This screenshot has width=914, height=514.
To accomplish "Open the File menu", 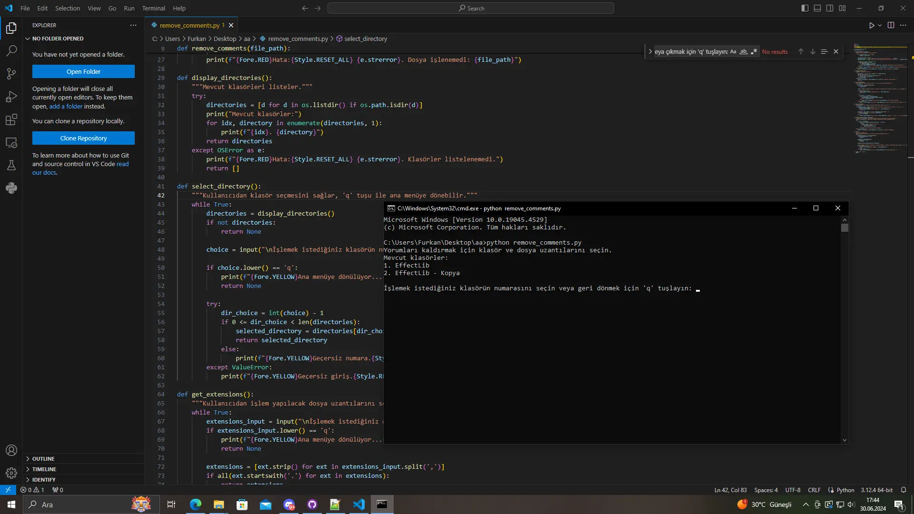I will (25, 8).
